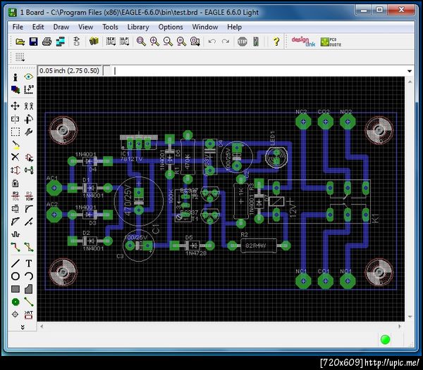
Task: Select the Wire line tool
Action: pos(16,263)
